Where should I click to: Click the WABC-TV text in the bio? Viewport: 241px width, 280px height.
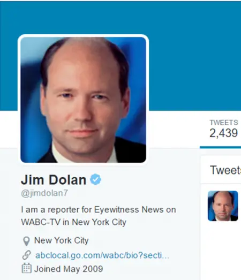tap(41, 222)
